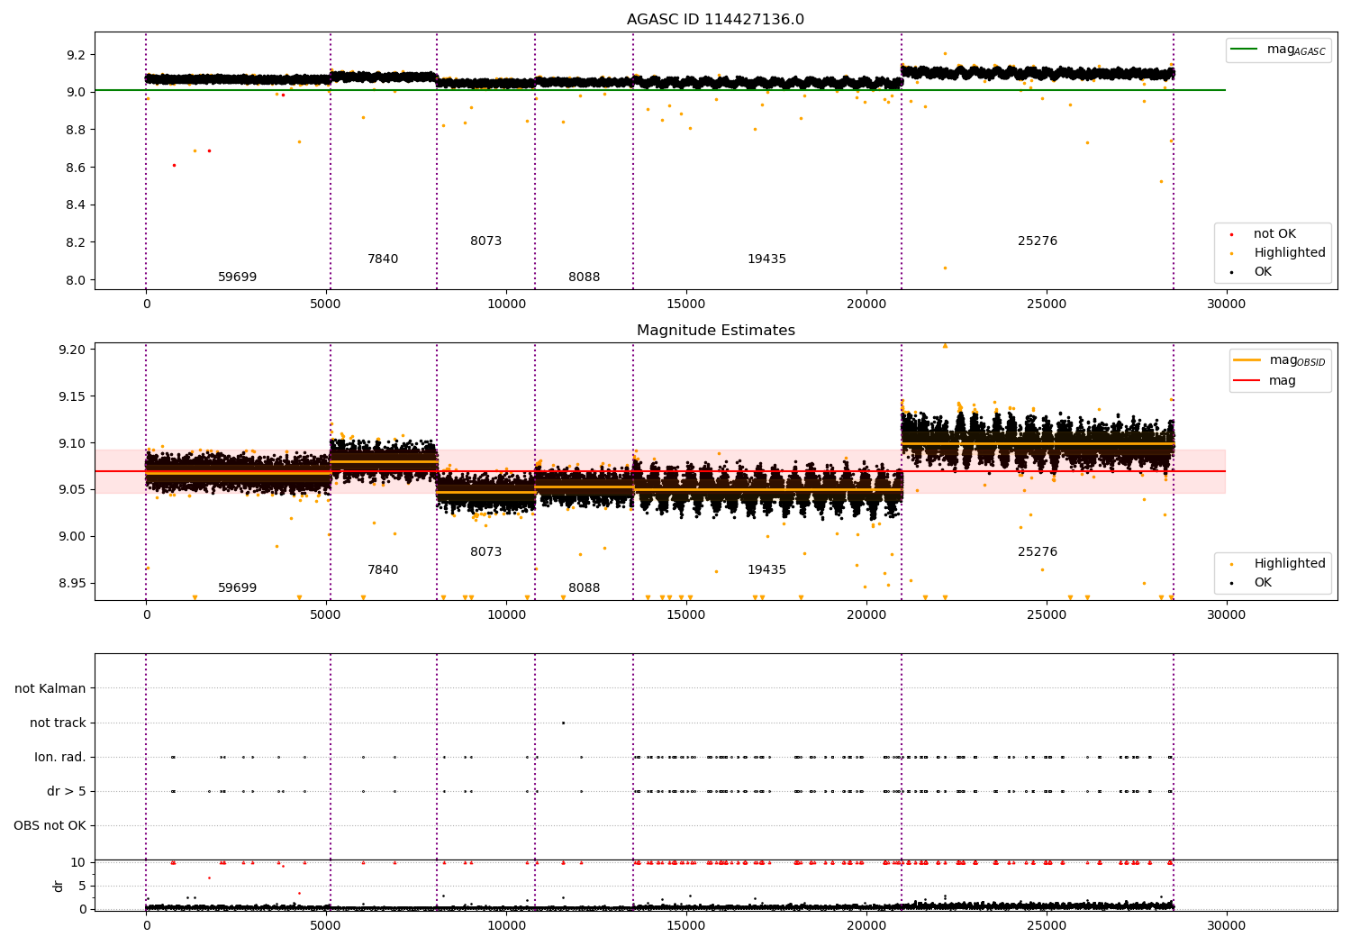This screenshot has width=1351, height=946.
Task: Click the 'AGASC ID 114427136.0' plot title
Action: pos(715,20)
